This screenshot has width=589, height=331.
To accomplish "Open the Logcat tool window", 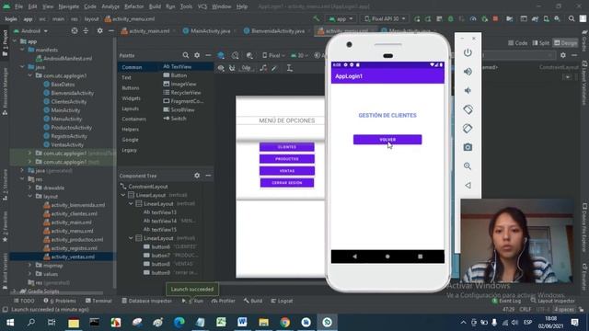I will coord(282,301).
